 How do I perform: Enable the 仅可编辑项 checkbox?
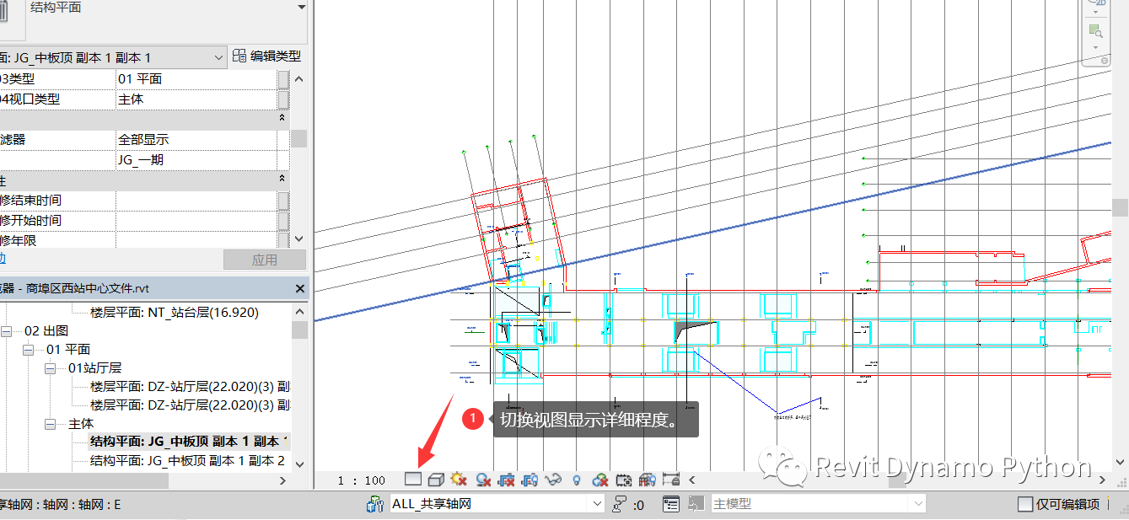(1025, 504)
